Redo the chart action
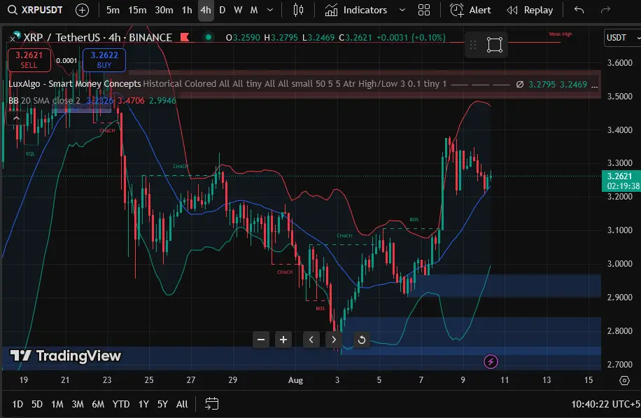 click(605, 10)
